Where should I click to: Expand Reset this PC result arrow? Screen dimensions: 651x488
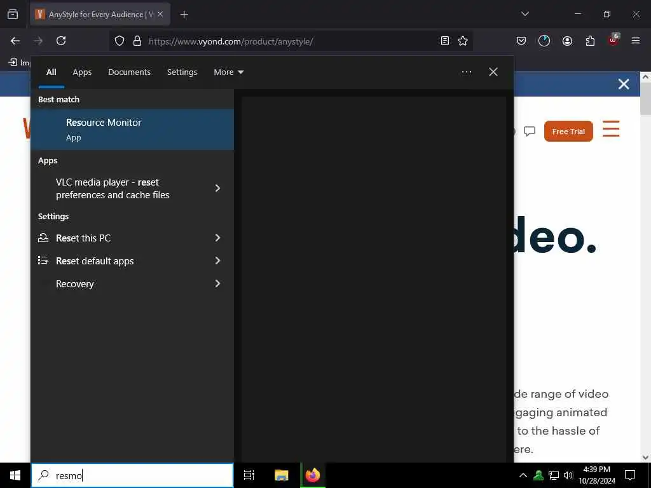217,238
